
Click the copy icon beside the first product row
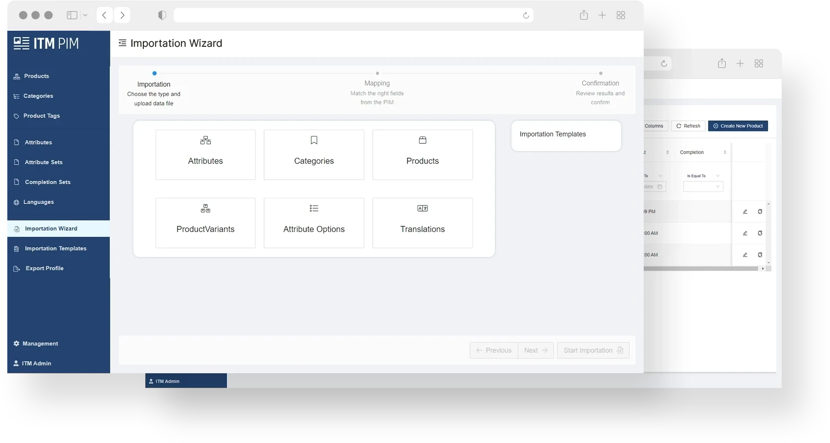pos(759,212)
